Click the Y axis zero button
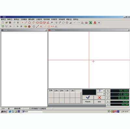This screenshot has width=130, height=129. click(x=108, y=94)
